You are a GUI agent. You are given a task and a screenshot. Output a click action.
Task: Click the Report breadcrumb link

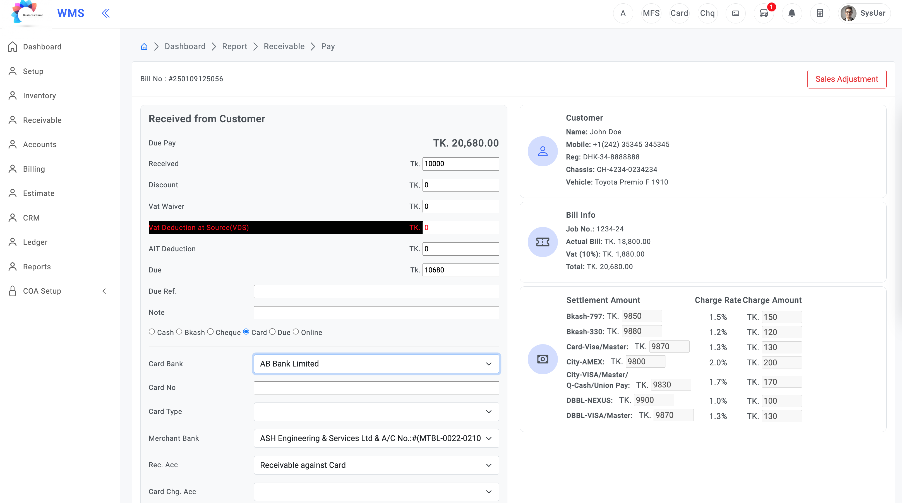[x=234, y=47]
